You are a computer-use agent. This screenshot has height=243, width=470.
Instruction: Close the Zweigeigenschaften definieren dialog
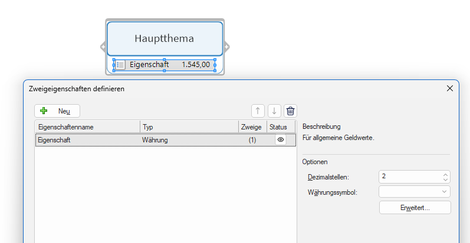coord(450,88)
